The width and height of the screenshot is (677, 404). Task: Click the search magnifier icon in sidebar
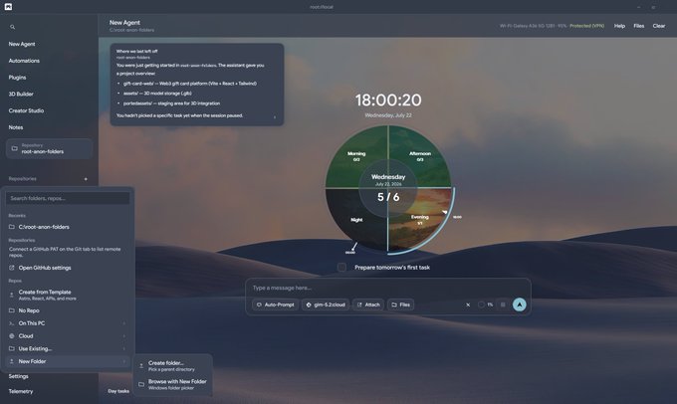pos(13,27)
